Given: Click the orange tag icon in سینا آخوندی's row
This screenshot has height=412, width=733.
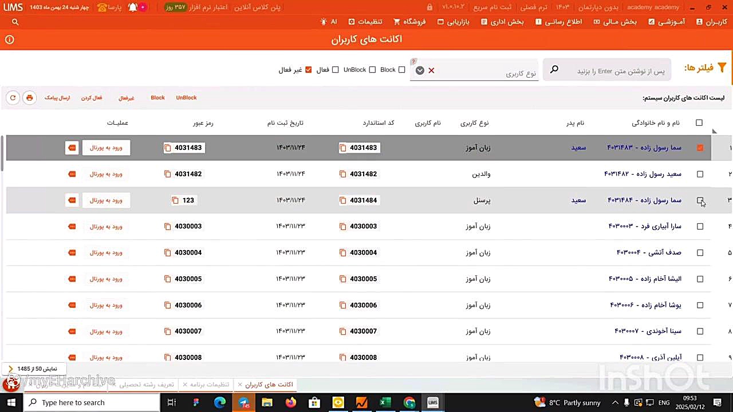Looking at the screenshot, I should (x=72, y=331).
